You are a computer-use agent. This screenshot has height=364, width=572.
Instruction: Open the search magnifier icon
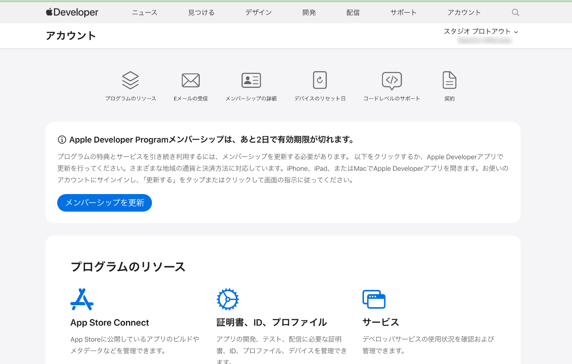click(515, 12)
